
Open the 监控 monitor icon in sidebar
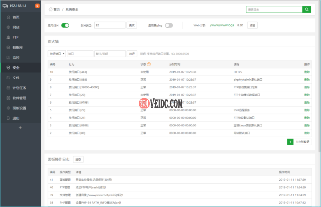(x=8, y=58)
